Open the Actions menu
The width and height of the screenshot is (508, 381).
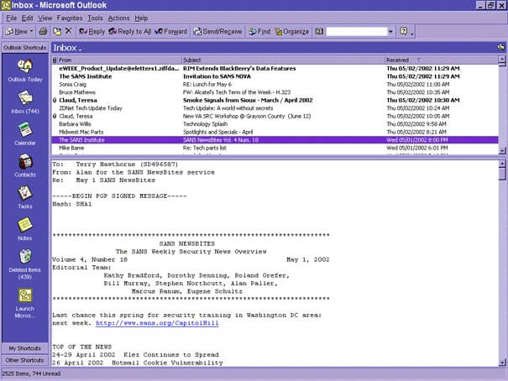(x=119, y=18)
